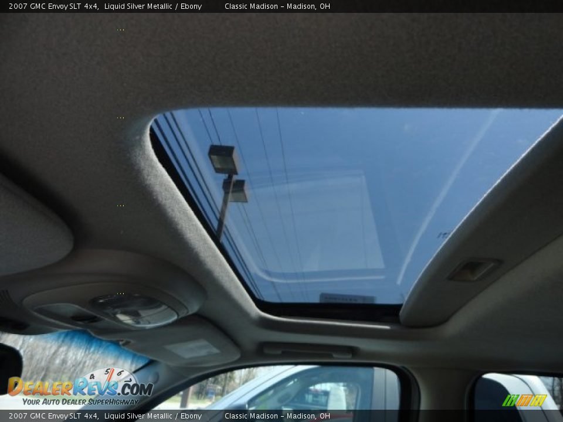Click the top caption "2007 GMC Envoy SLT 4x4"
The width and height of the screenshot is (563, 422).
coord(53,6)
